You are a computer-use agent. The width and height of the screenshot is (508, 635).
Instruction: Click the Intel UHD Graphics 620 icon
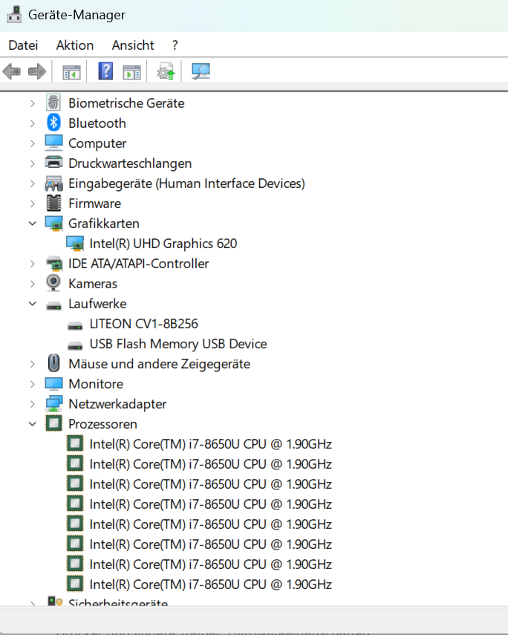(x=75, y=244)
